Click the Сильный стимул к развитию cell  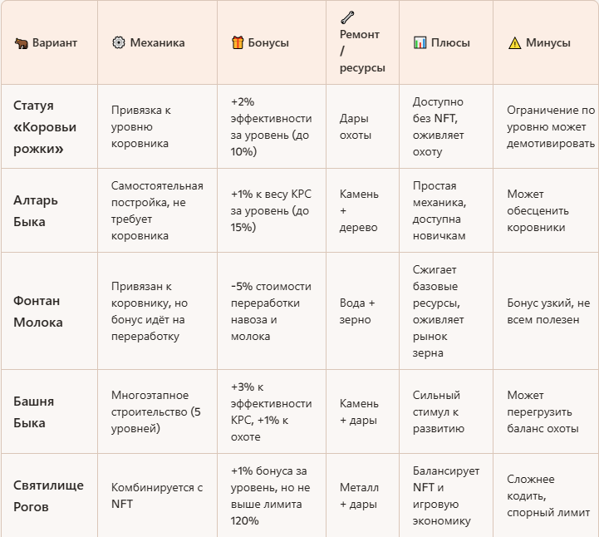pos(439,411)
